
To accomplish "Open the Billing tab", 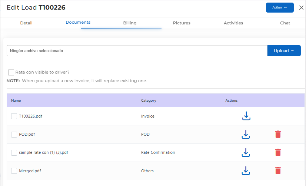I will 130,23.
